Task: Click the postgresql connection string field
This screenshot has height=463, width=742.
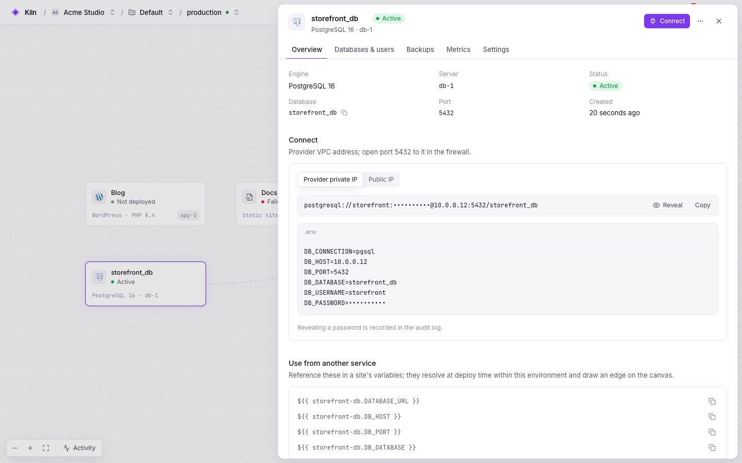Action: click(508, 205)
